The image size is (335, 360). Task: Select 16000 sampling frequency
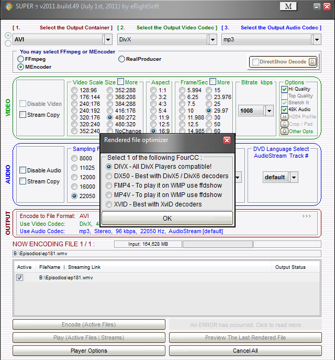click(x=74, y=187)
